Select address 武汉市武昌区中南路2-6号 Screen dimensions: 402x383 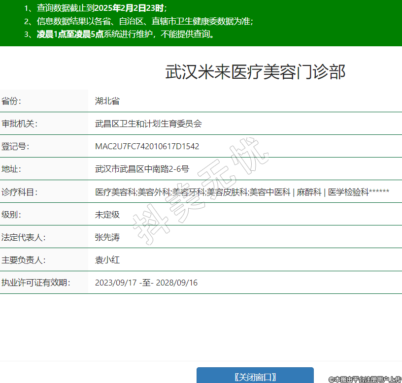pos(142,169)
